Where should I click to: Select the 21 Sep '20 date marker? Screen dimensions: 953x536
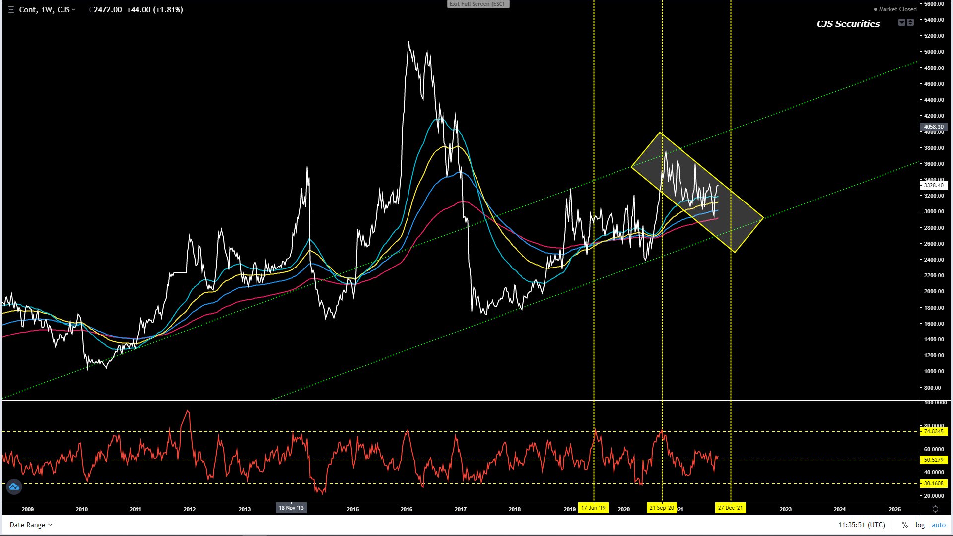coord(662,508)
